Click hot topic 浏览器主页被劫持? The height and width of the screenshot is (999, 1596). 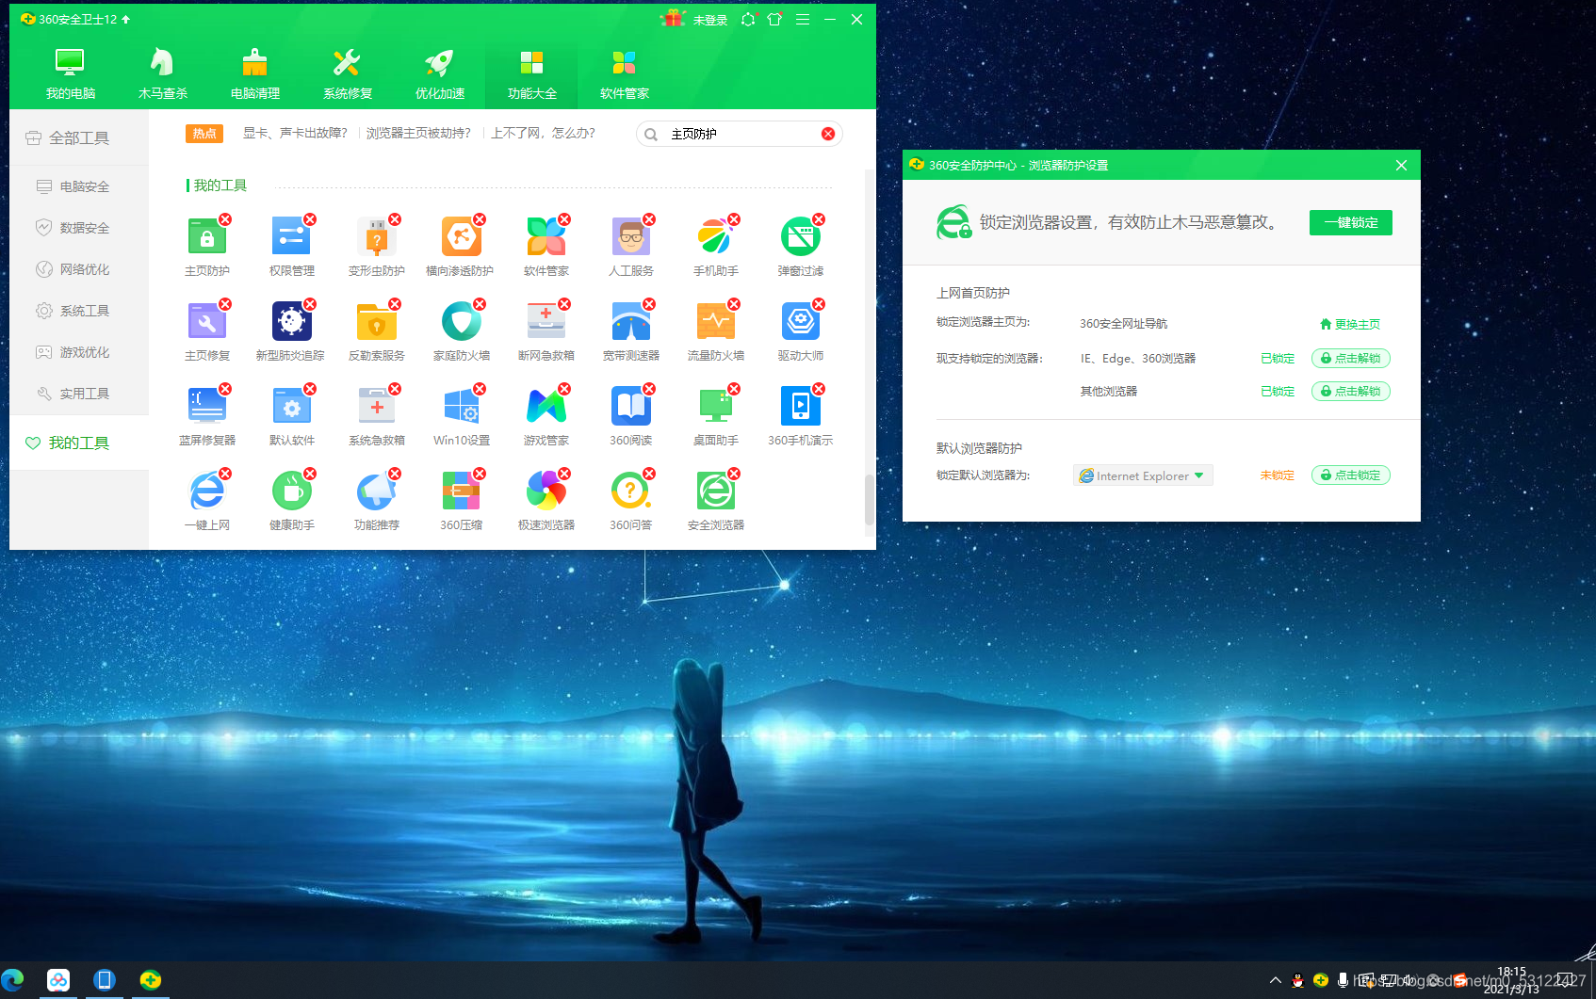point(418,134)
